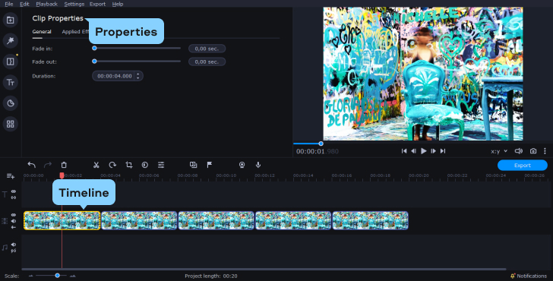Click the red playhead marker on ruler
553x281 pixels.
tap(62, 175)
